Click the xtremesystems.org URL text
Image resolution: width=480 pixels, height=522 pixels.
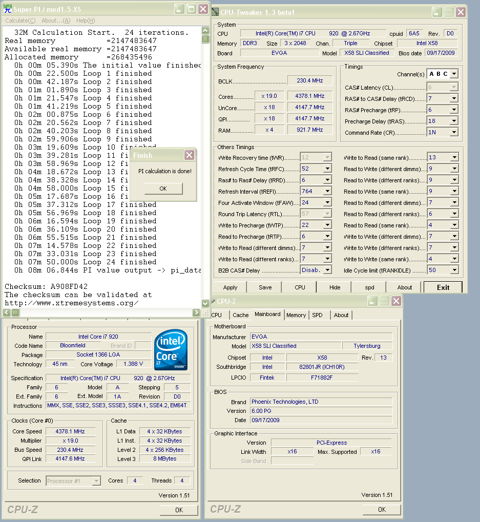(72, 303)
